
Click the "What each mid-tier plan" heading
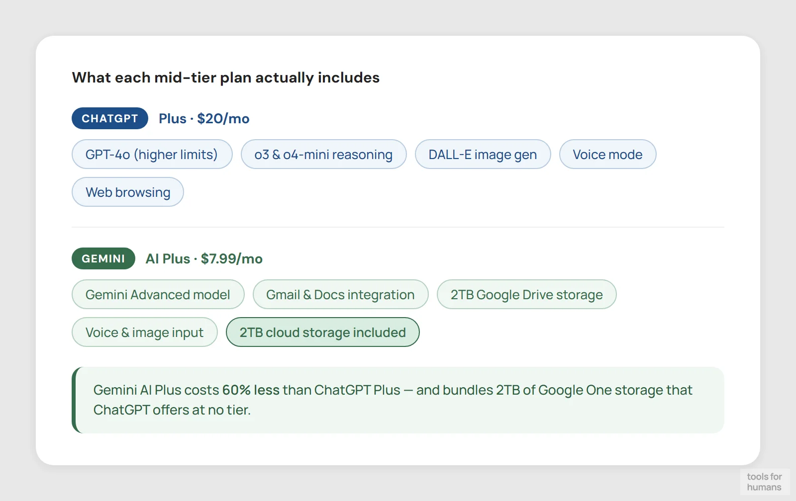point(225,78)
